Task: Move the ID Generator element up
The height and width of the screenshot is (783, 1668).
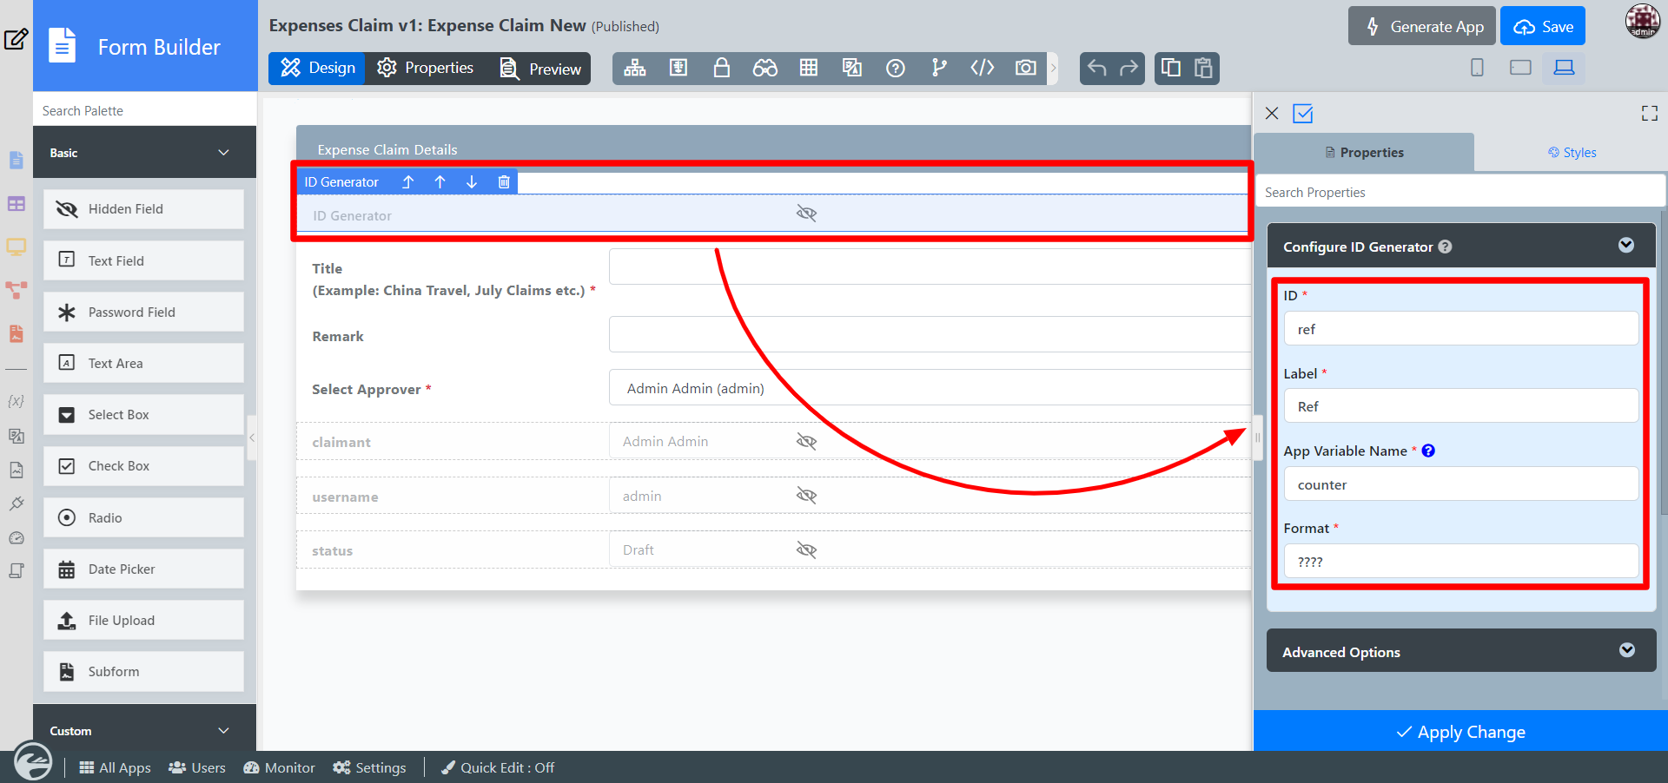Action: point(440,181)
